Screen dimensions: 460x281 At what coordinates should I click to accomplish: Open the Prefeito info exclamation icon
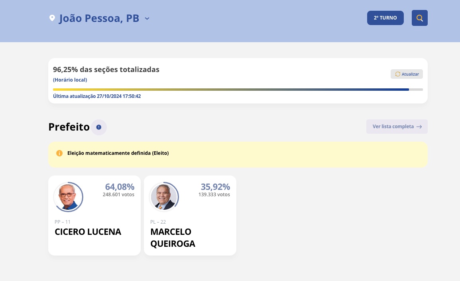99,127
